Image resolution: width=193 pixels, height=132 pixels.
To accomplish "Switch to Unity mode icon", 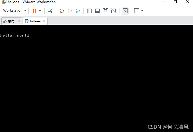I will [x=114, y=11].
